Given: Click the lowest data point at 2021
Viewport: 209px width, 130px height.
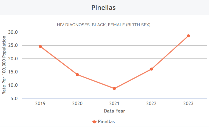Looking at the screenshot, I should 114,88.
